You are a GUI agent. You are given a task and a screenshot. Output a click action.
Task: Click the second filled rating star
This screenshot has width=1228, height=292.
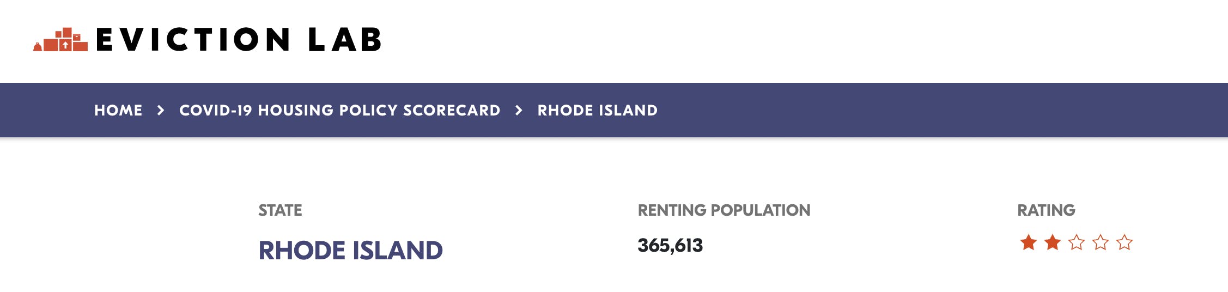(1053, 242)
